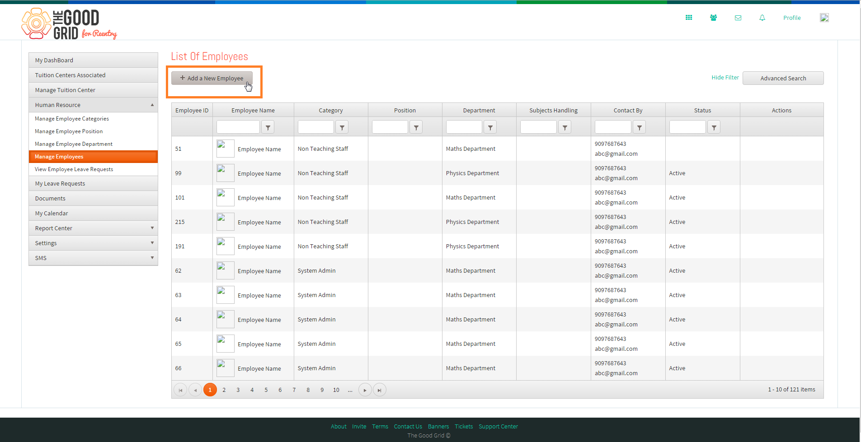Open My DashBoard in sidebar
This screenshot has width=861, height=442.
coord(93,60)
